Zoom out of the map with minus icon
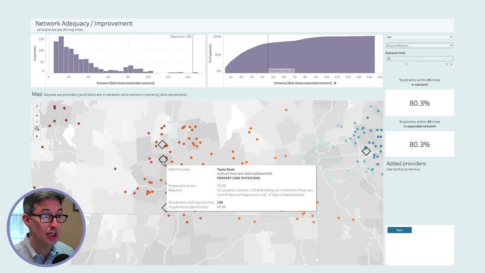This screenshot has width=485, height=273. click(x=36, y=122)
